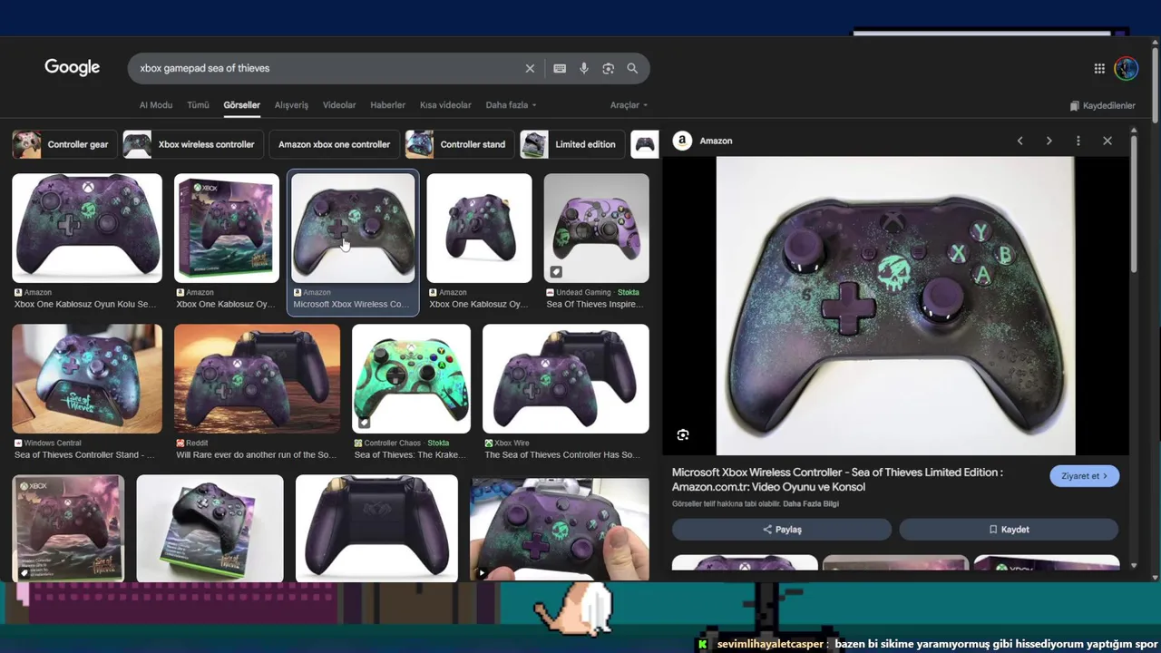Viewport: 1161px width, 653px height.
Task: Expand the Araçlar tools dropdown
Action: coord(629,105)
